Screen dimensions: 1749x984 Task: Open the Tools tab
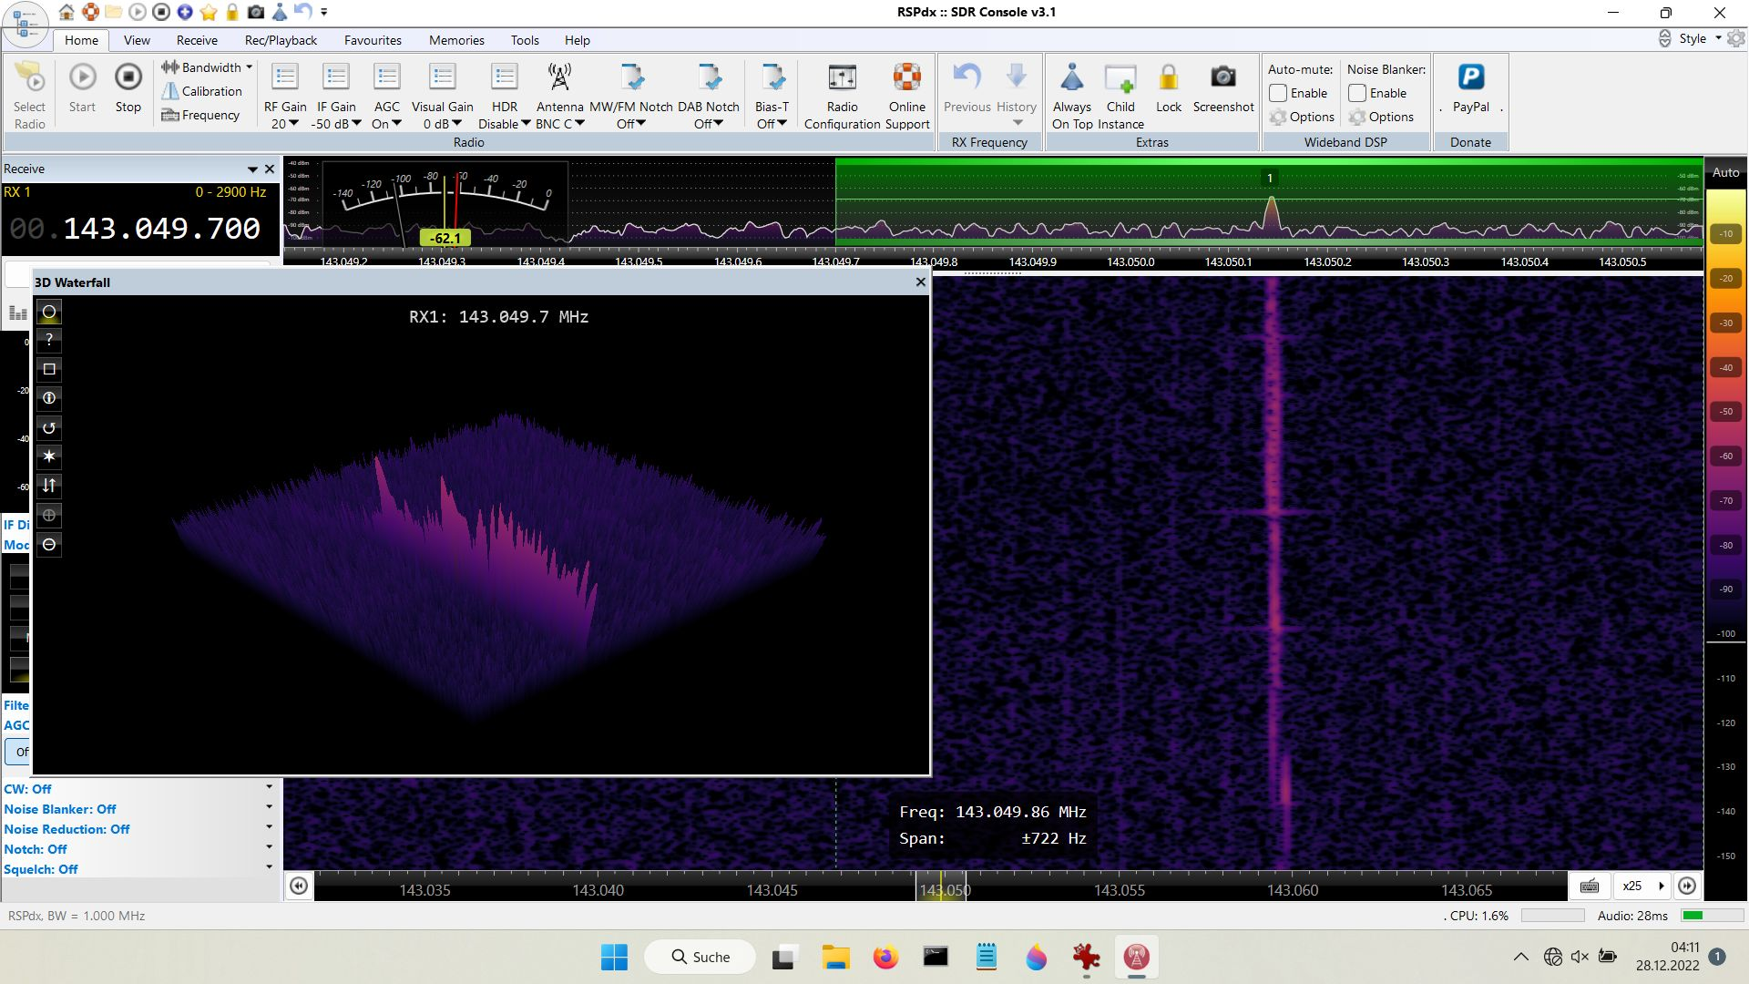pos(525,40)
